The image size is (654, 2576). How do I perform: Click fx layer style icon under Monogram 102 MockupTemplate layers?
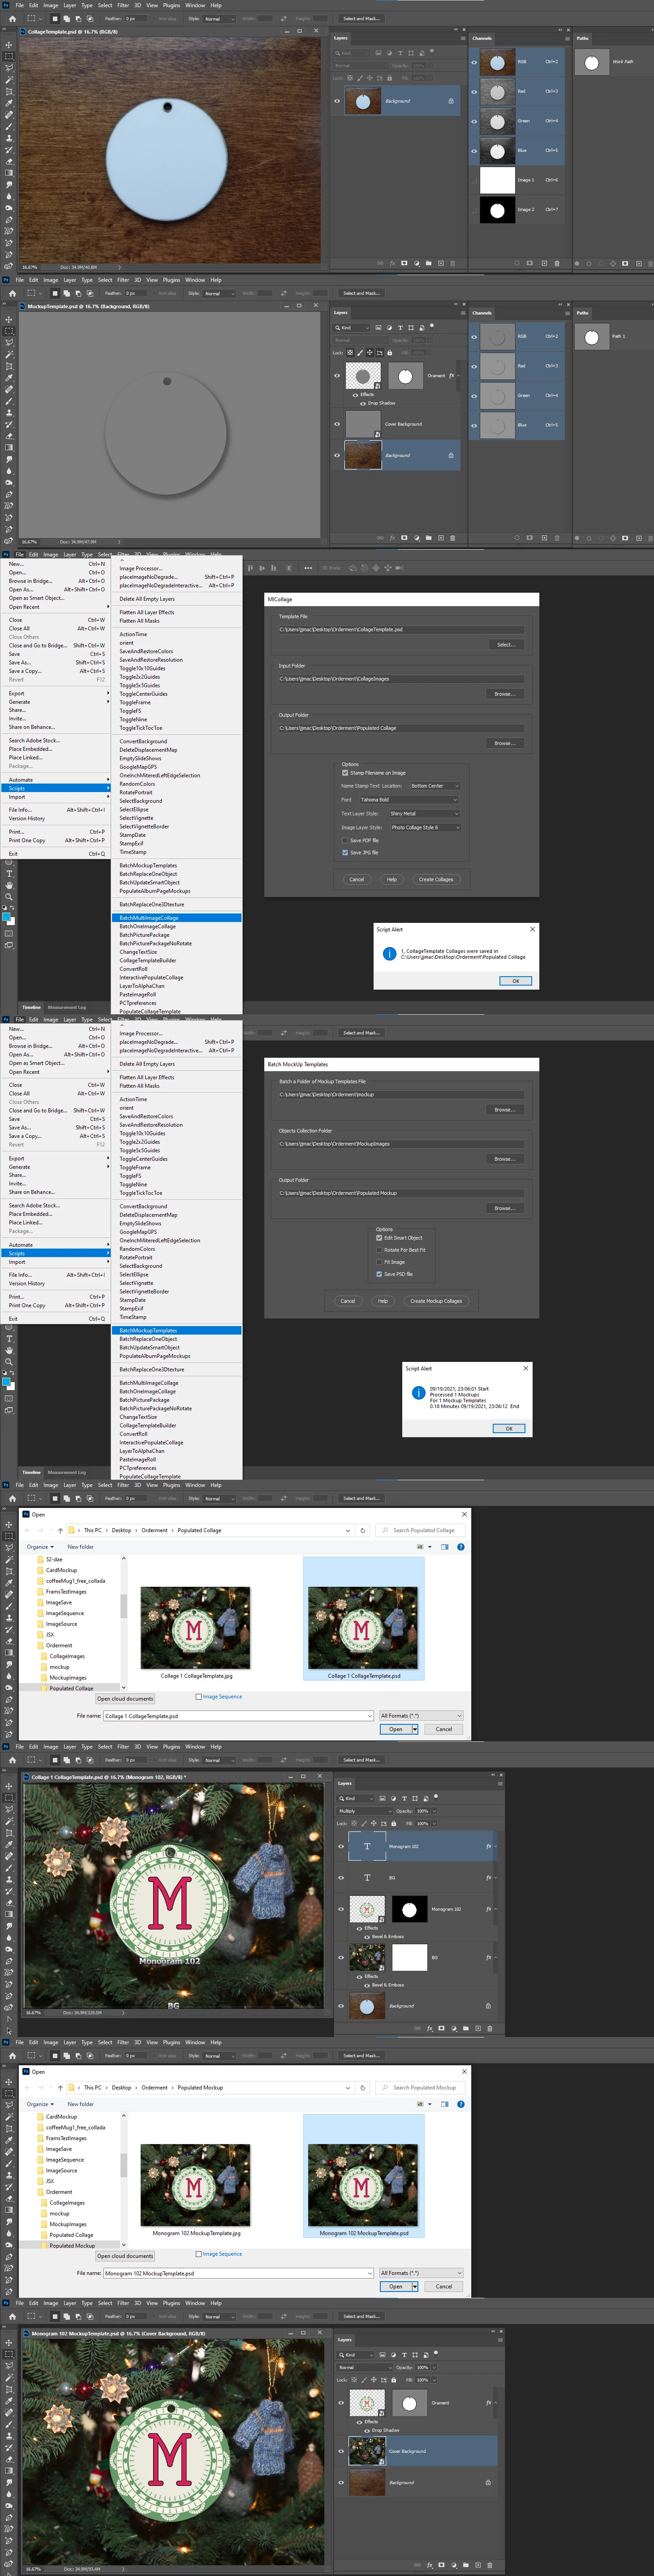click(x=429, y=2565)
